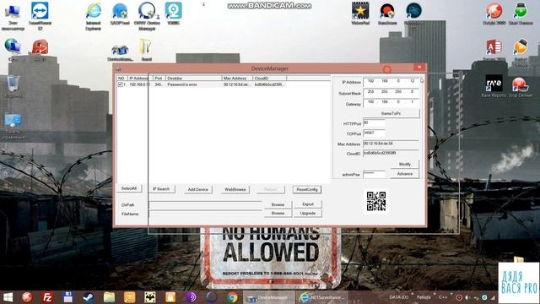Select the 'Password is error' device row

pyautogui.click(x=202, y=84)
